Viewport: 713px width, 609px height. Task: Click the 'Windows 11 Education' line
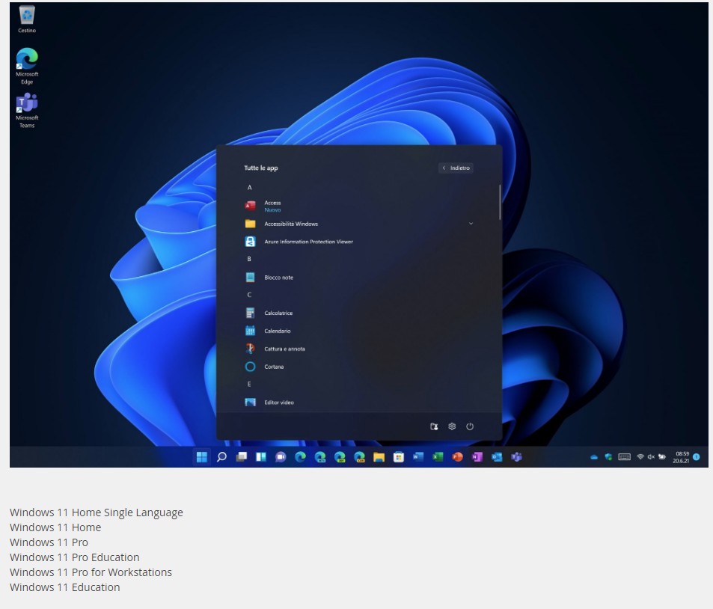pyautogui.click(x=65, y=587)
